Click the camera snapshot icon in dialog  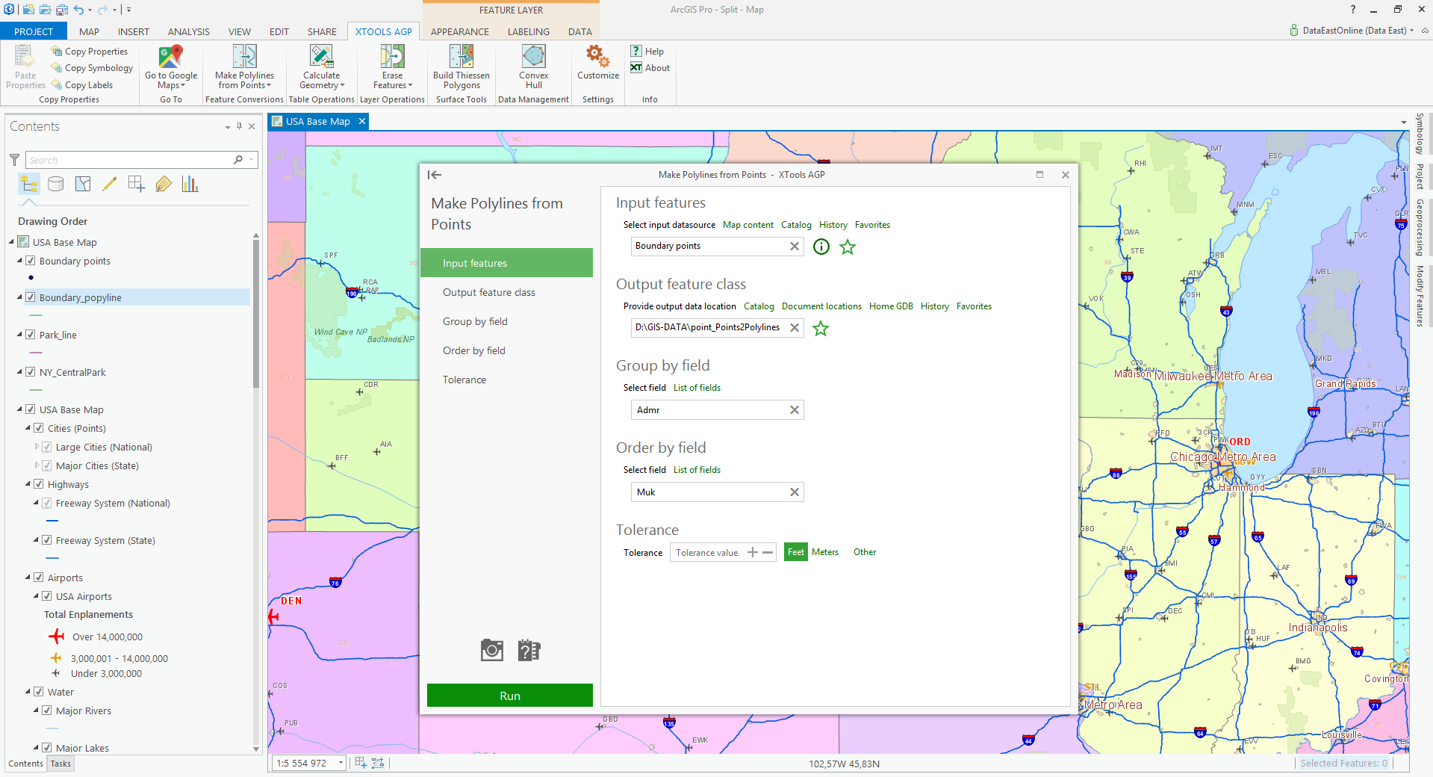(x=492, y=650)
